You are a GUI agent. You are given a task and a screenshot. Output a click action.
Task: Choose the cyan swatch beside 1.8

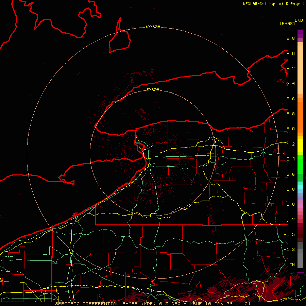coord(300,187)
